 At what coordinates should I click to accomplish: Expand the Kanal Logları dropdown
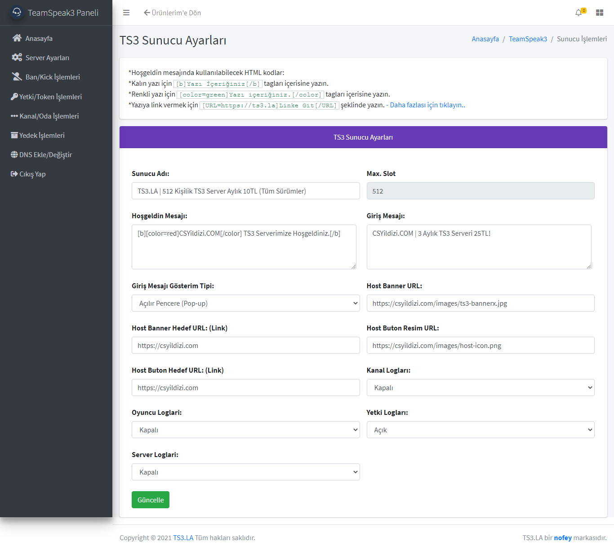click(480, 387)
